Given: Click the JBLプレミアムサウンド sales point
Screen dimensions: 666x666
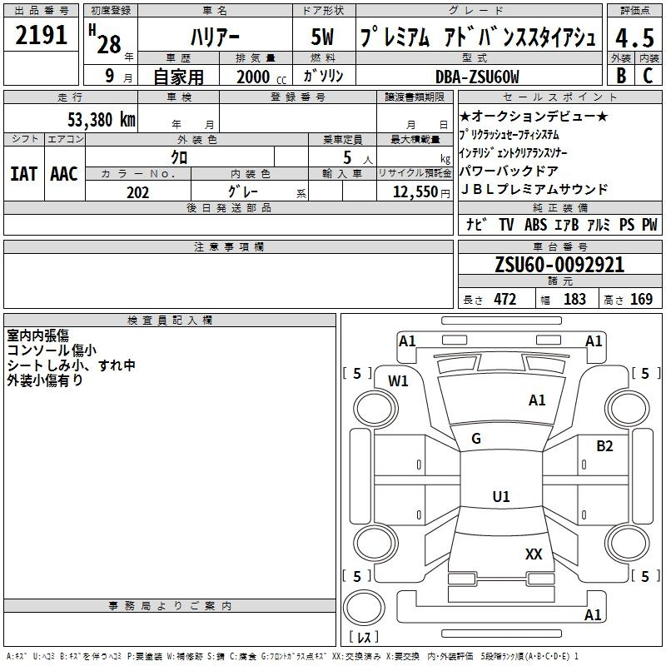Looking at the screenshot, I should tap(534, 190).
